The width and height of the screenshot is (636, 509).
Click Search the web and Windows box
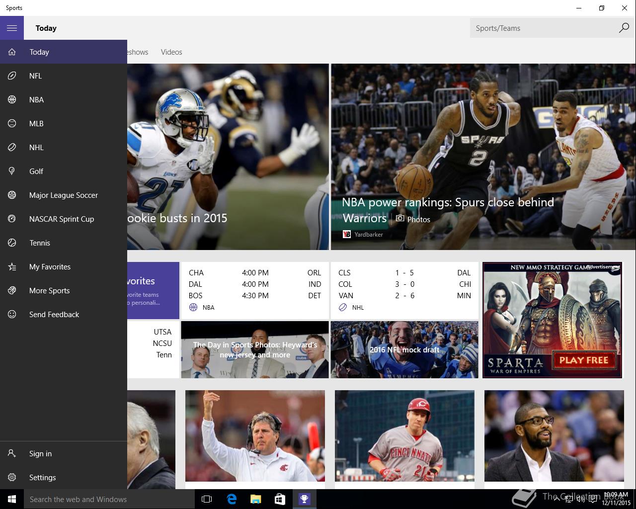pos(109,499)
